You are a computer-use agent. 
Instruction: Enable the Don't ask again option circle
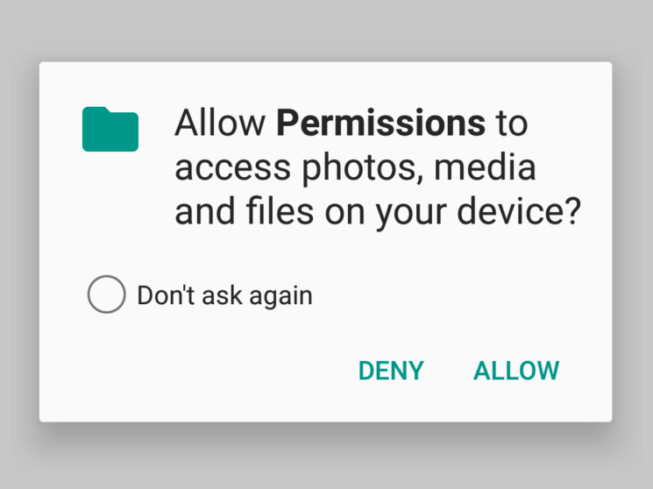click(x=107, y=294)
